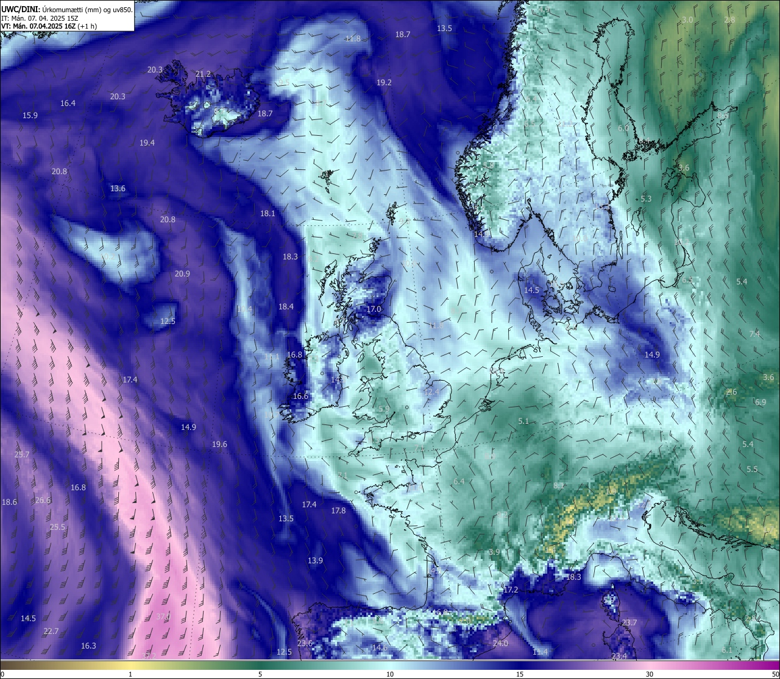
Task: Click the 17.0 value over Scotland
Action: tap(374, 309)
